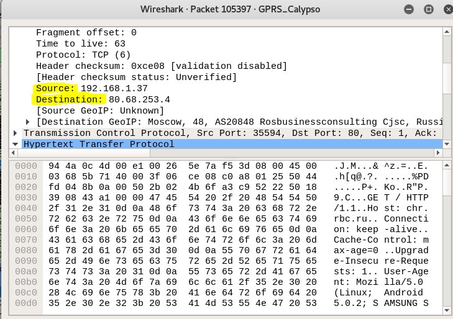Click ASCII text '(Linux;' in hex pane

pyautogui.click(x=353, y=292)
